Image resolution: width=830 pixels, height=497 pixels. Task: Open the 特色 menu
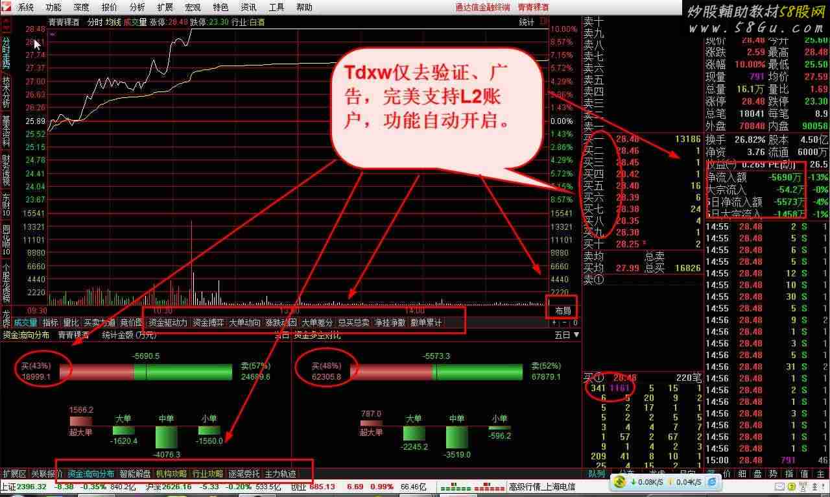pyautogui.click(x=220, y=8)
